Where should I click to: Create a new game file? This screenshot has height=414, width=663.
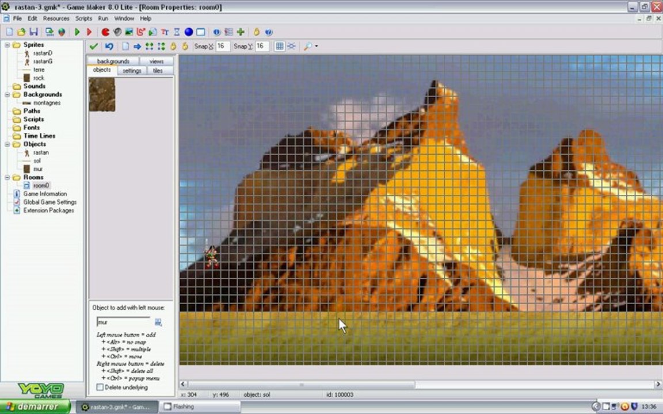[x=9, y=32]
